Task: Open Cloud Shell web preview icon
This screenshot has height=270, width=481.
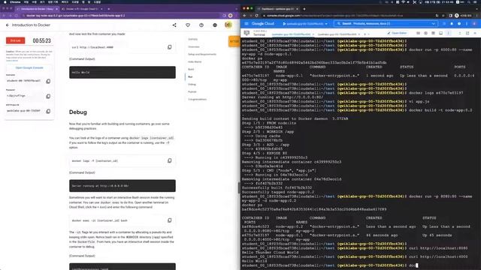Action: pos(440,33)
